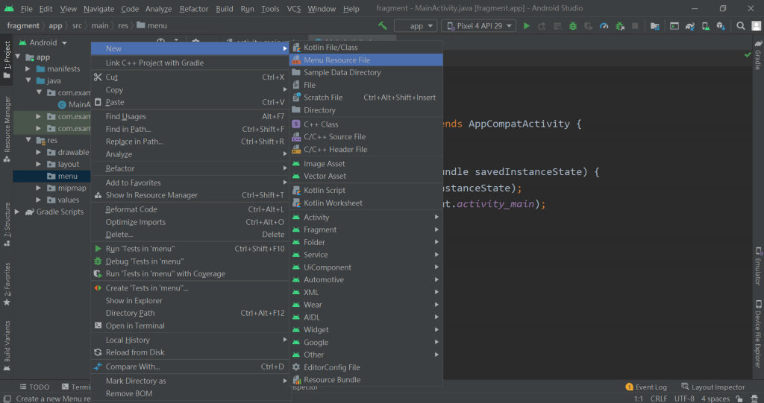Open Project Structure icon in toolbar
This screenshot has width=764, height=403.
pyautogui.click(x=655, y=26)
